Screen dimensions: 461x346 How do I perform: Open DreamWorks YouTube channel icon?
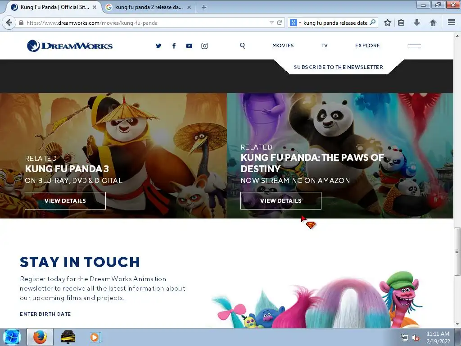pyautogui.click(x=189, y=46)
